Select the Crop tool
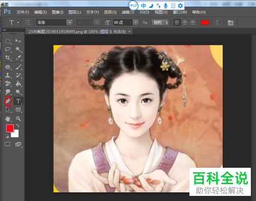This screenshot has height=201, width=256. pyautogui.click(x=8, y=58)
